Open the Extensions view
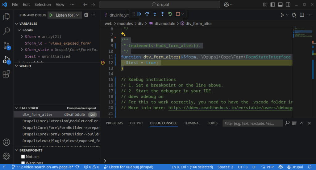316x170 pixels. [x=6, y=74]
